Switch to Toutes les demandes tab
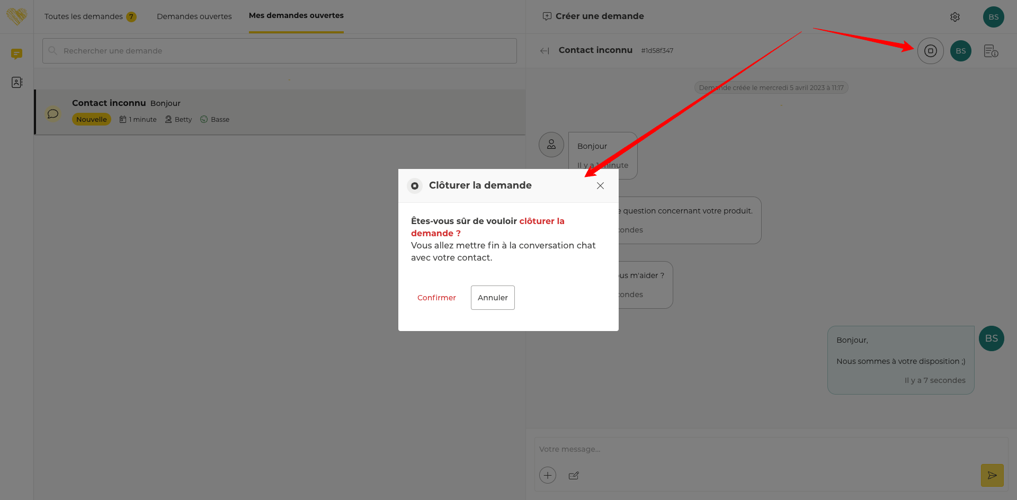The height and width of the screenshot is (500, 1017). click(84, 16)
